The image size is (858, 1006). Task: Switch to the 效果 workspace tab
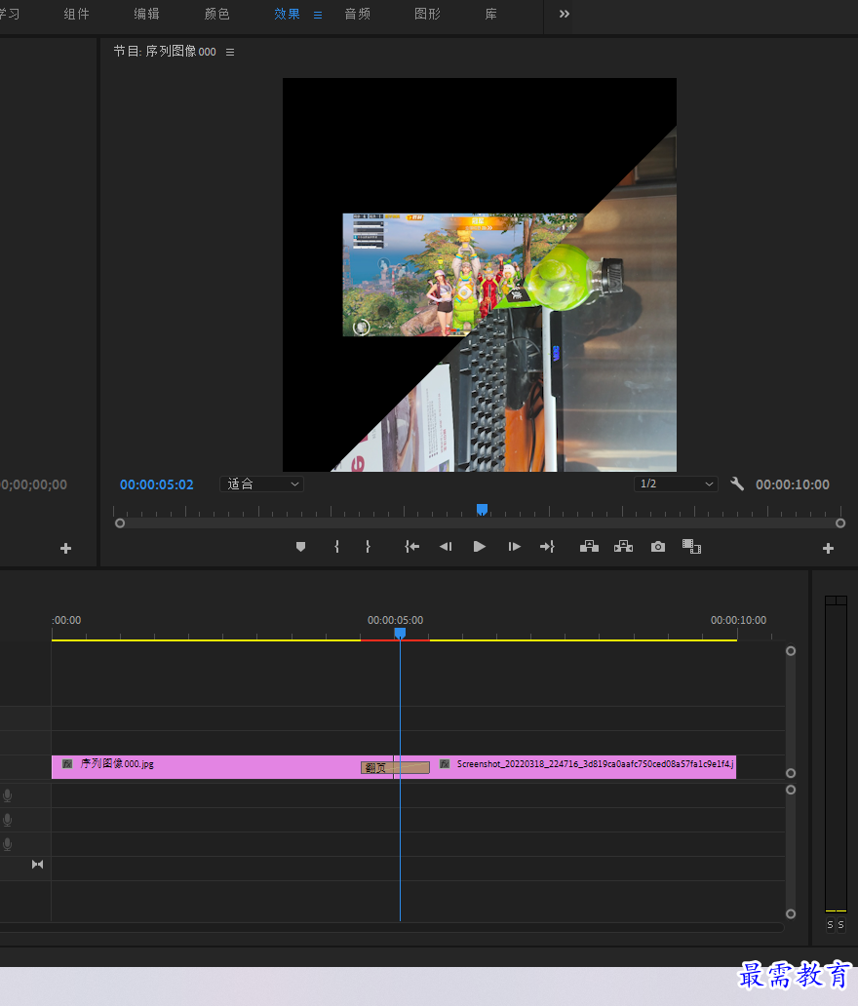(287, 14)
